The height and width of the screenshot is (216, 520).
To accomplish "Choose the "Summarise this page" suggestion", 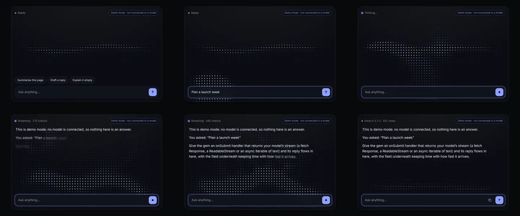I will tap(30, 80).
